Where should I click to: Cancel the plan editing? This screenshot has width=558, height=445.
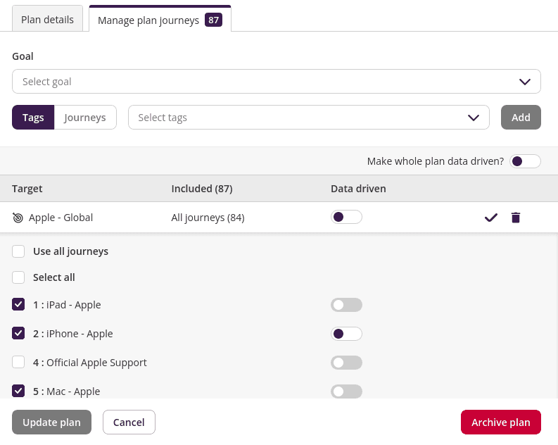[129, 422]
